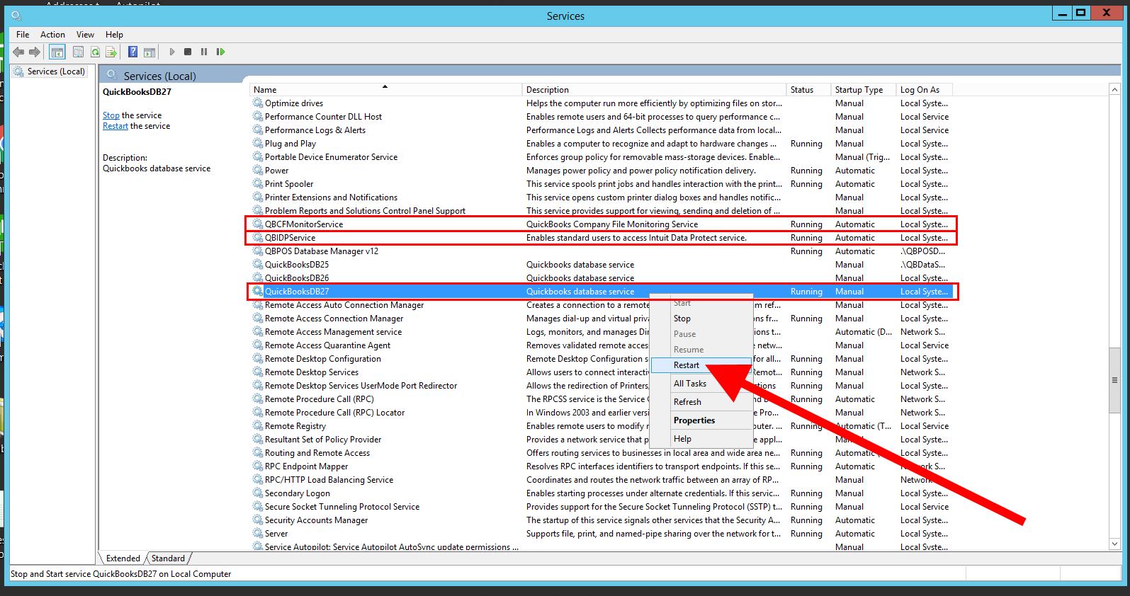
Task: Toggle the Show/Hide Console Tree toolbar icon
Action: click(57, 52)
